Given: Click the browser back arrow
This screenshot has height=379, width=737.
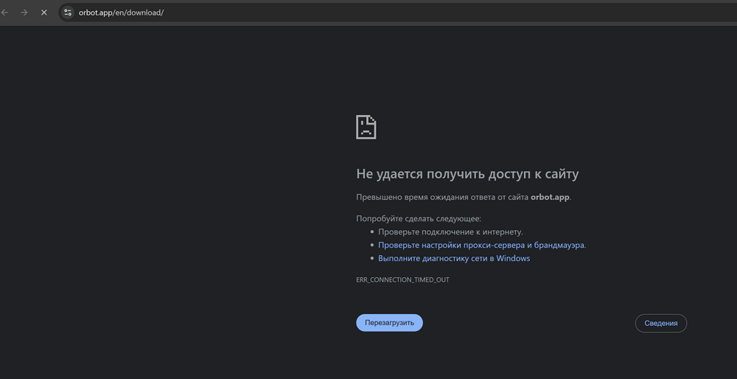Looking at the screenshot, I should [x=5, y=13].
